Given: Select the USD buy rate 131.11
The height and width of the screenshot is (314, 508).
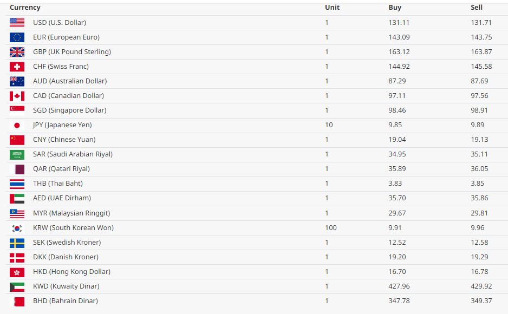Looking at the screenshot, I should [399, 23].
